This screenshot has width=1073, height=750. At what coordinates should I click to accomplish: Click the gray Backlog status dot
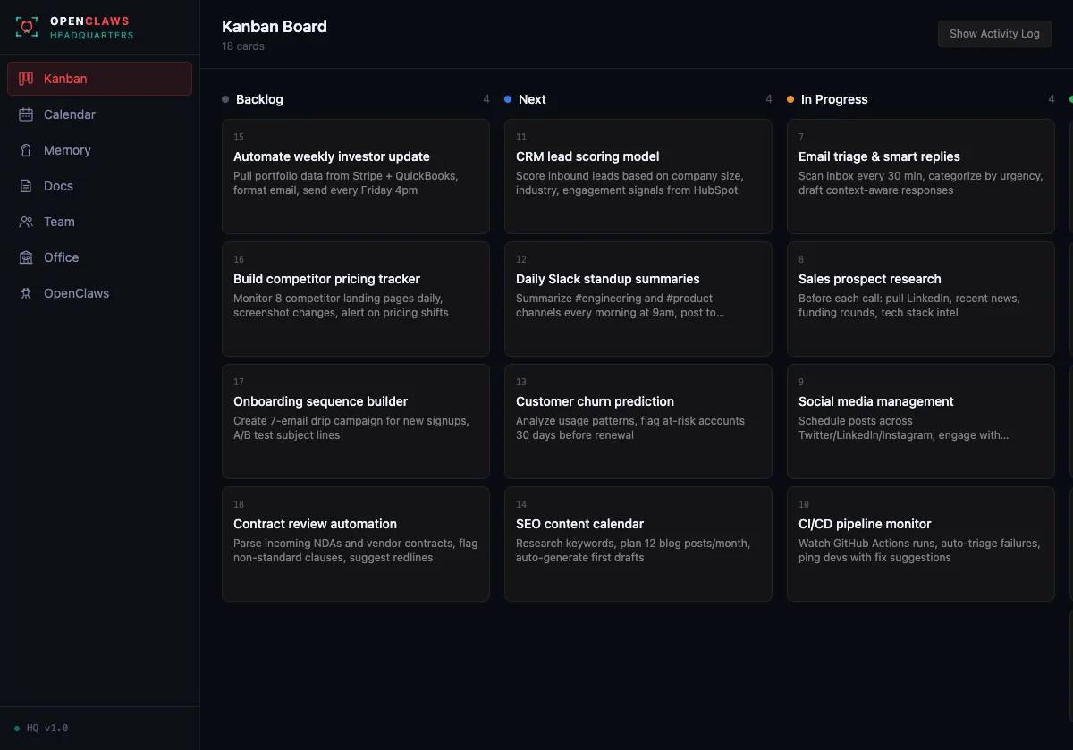[x=225, y=99]
